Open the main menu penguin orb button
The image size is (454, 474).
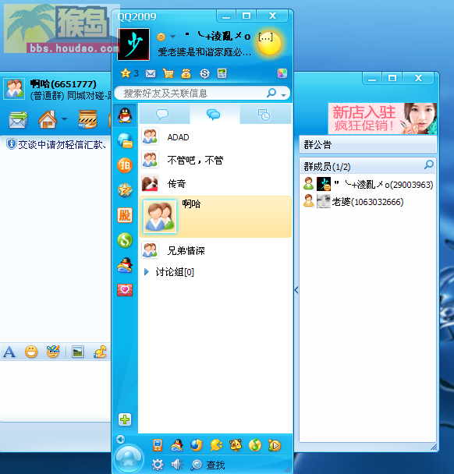[129, 459]
